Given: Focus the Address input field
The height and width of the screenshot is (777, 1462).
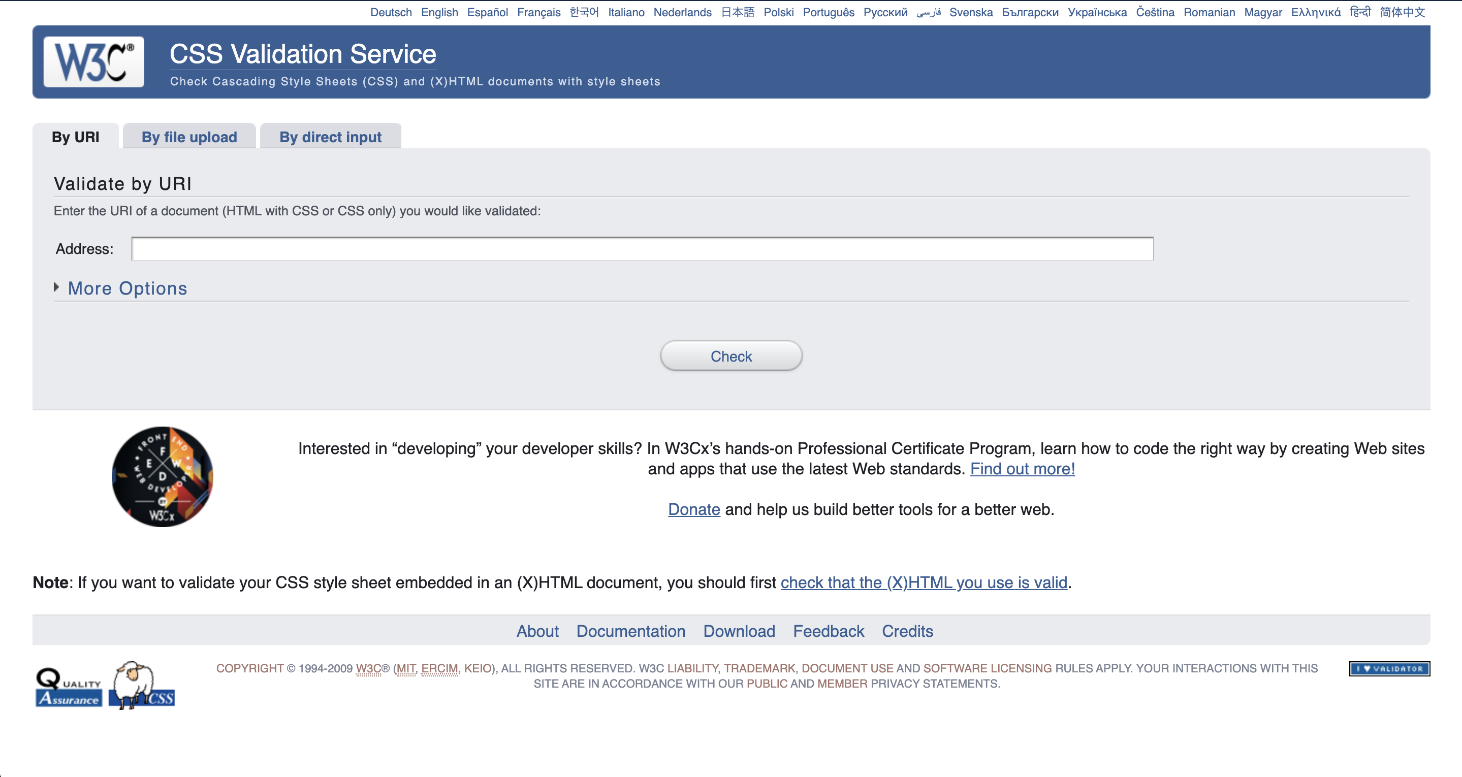Looking at the screenshot, I should [x=643, y=249].
